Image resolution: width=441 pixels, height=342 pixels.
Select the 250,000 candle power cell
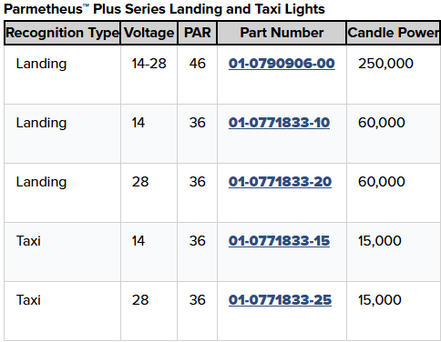click(x=385, y=64)
